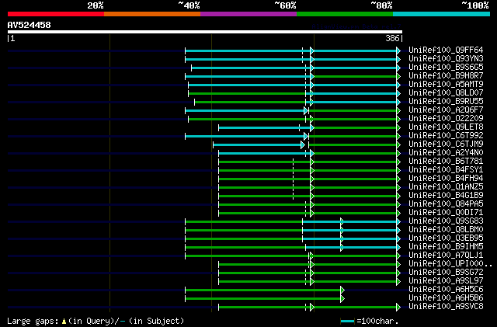Open hit UniRef100_B9H8R7
This screenshot has width=497, height=327.
[446, 76]
